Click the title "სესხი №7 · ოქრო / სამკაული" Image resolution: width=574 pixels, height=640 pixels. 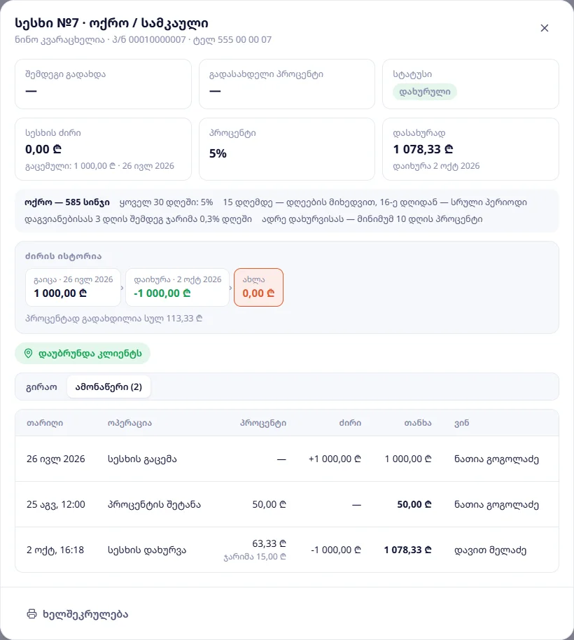[111, 23]
